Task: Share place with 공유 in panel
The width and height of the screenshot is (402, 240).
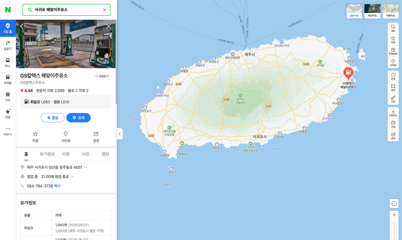Action: tap(96, 137)
